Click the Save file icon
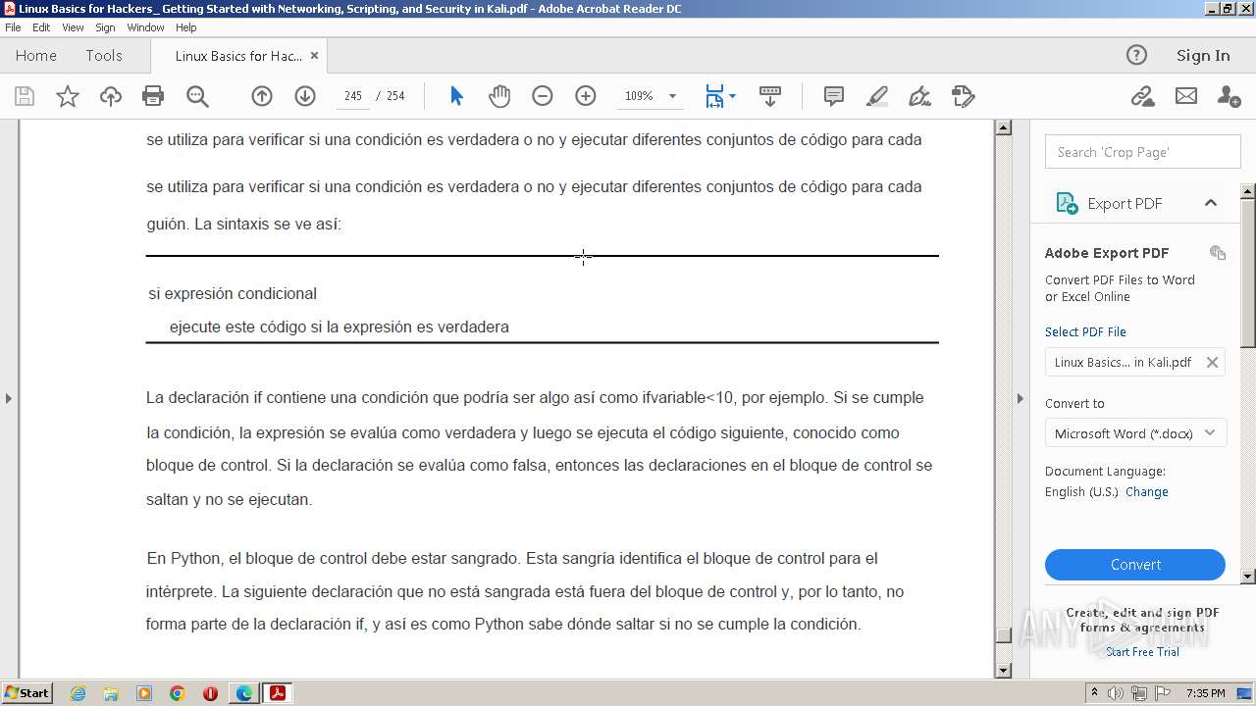The width and height of the screenshot is (1256, 706). click(x=25, y=96)
